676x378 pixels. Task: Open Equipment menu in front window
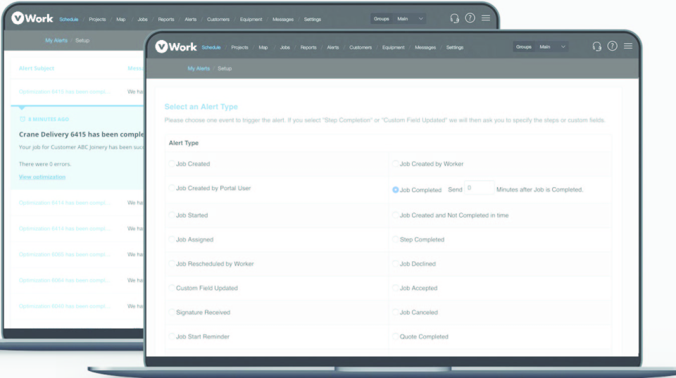pos(393,47)
